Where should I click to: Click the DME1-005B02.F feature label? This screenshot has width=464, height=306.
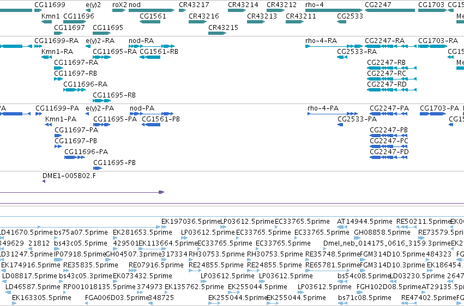click(x=69, y=176)
